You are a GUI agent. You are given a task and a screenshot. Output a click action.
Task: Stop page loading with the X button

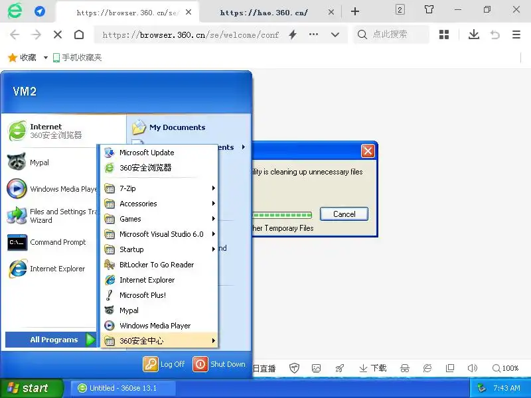[58, 34]
